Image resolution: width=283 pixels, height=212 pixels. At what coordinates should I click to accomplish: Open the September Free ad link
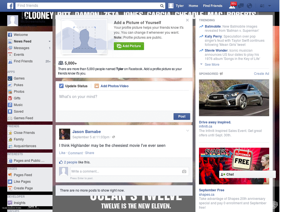211,190
